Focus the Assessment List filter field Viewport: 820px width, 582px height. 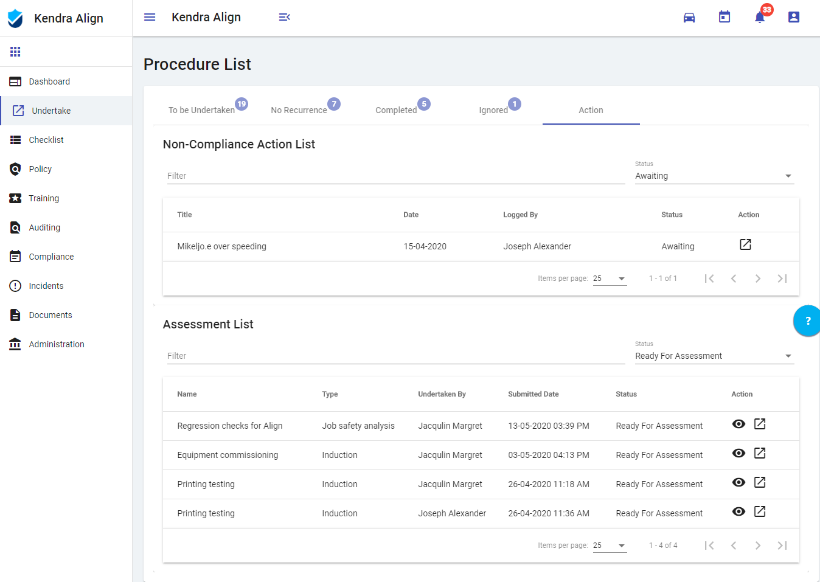(x=396, y=356)
